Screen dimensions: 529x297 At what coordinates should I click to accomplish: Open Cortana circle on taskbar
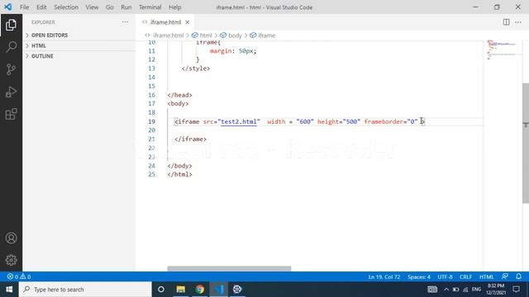tap(161, 290)
